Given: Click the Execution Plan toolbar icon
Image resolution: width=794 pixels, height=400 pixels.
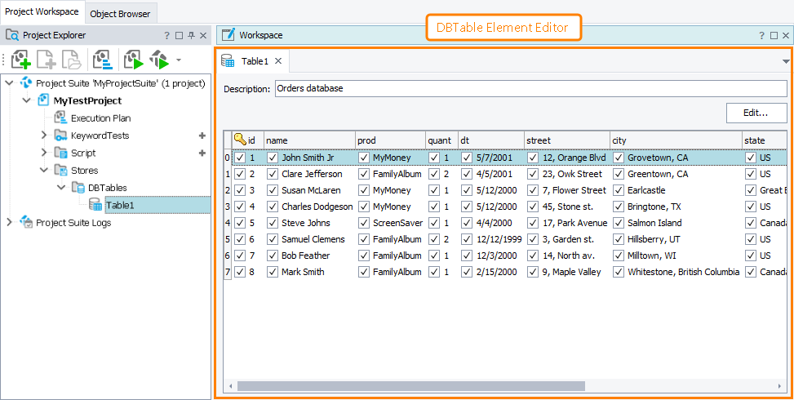Looking at the screenshot, I should [x=102, y=60].
